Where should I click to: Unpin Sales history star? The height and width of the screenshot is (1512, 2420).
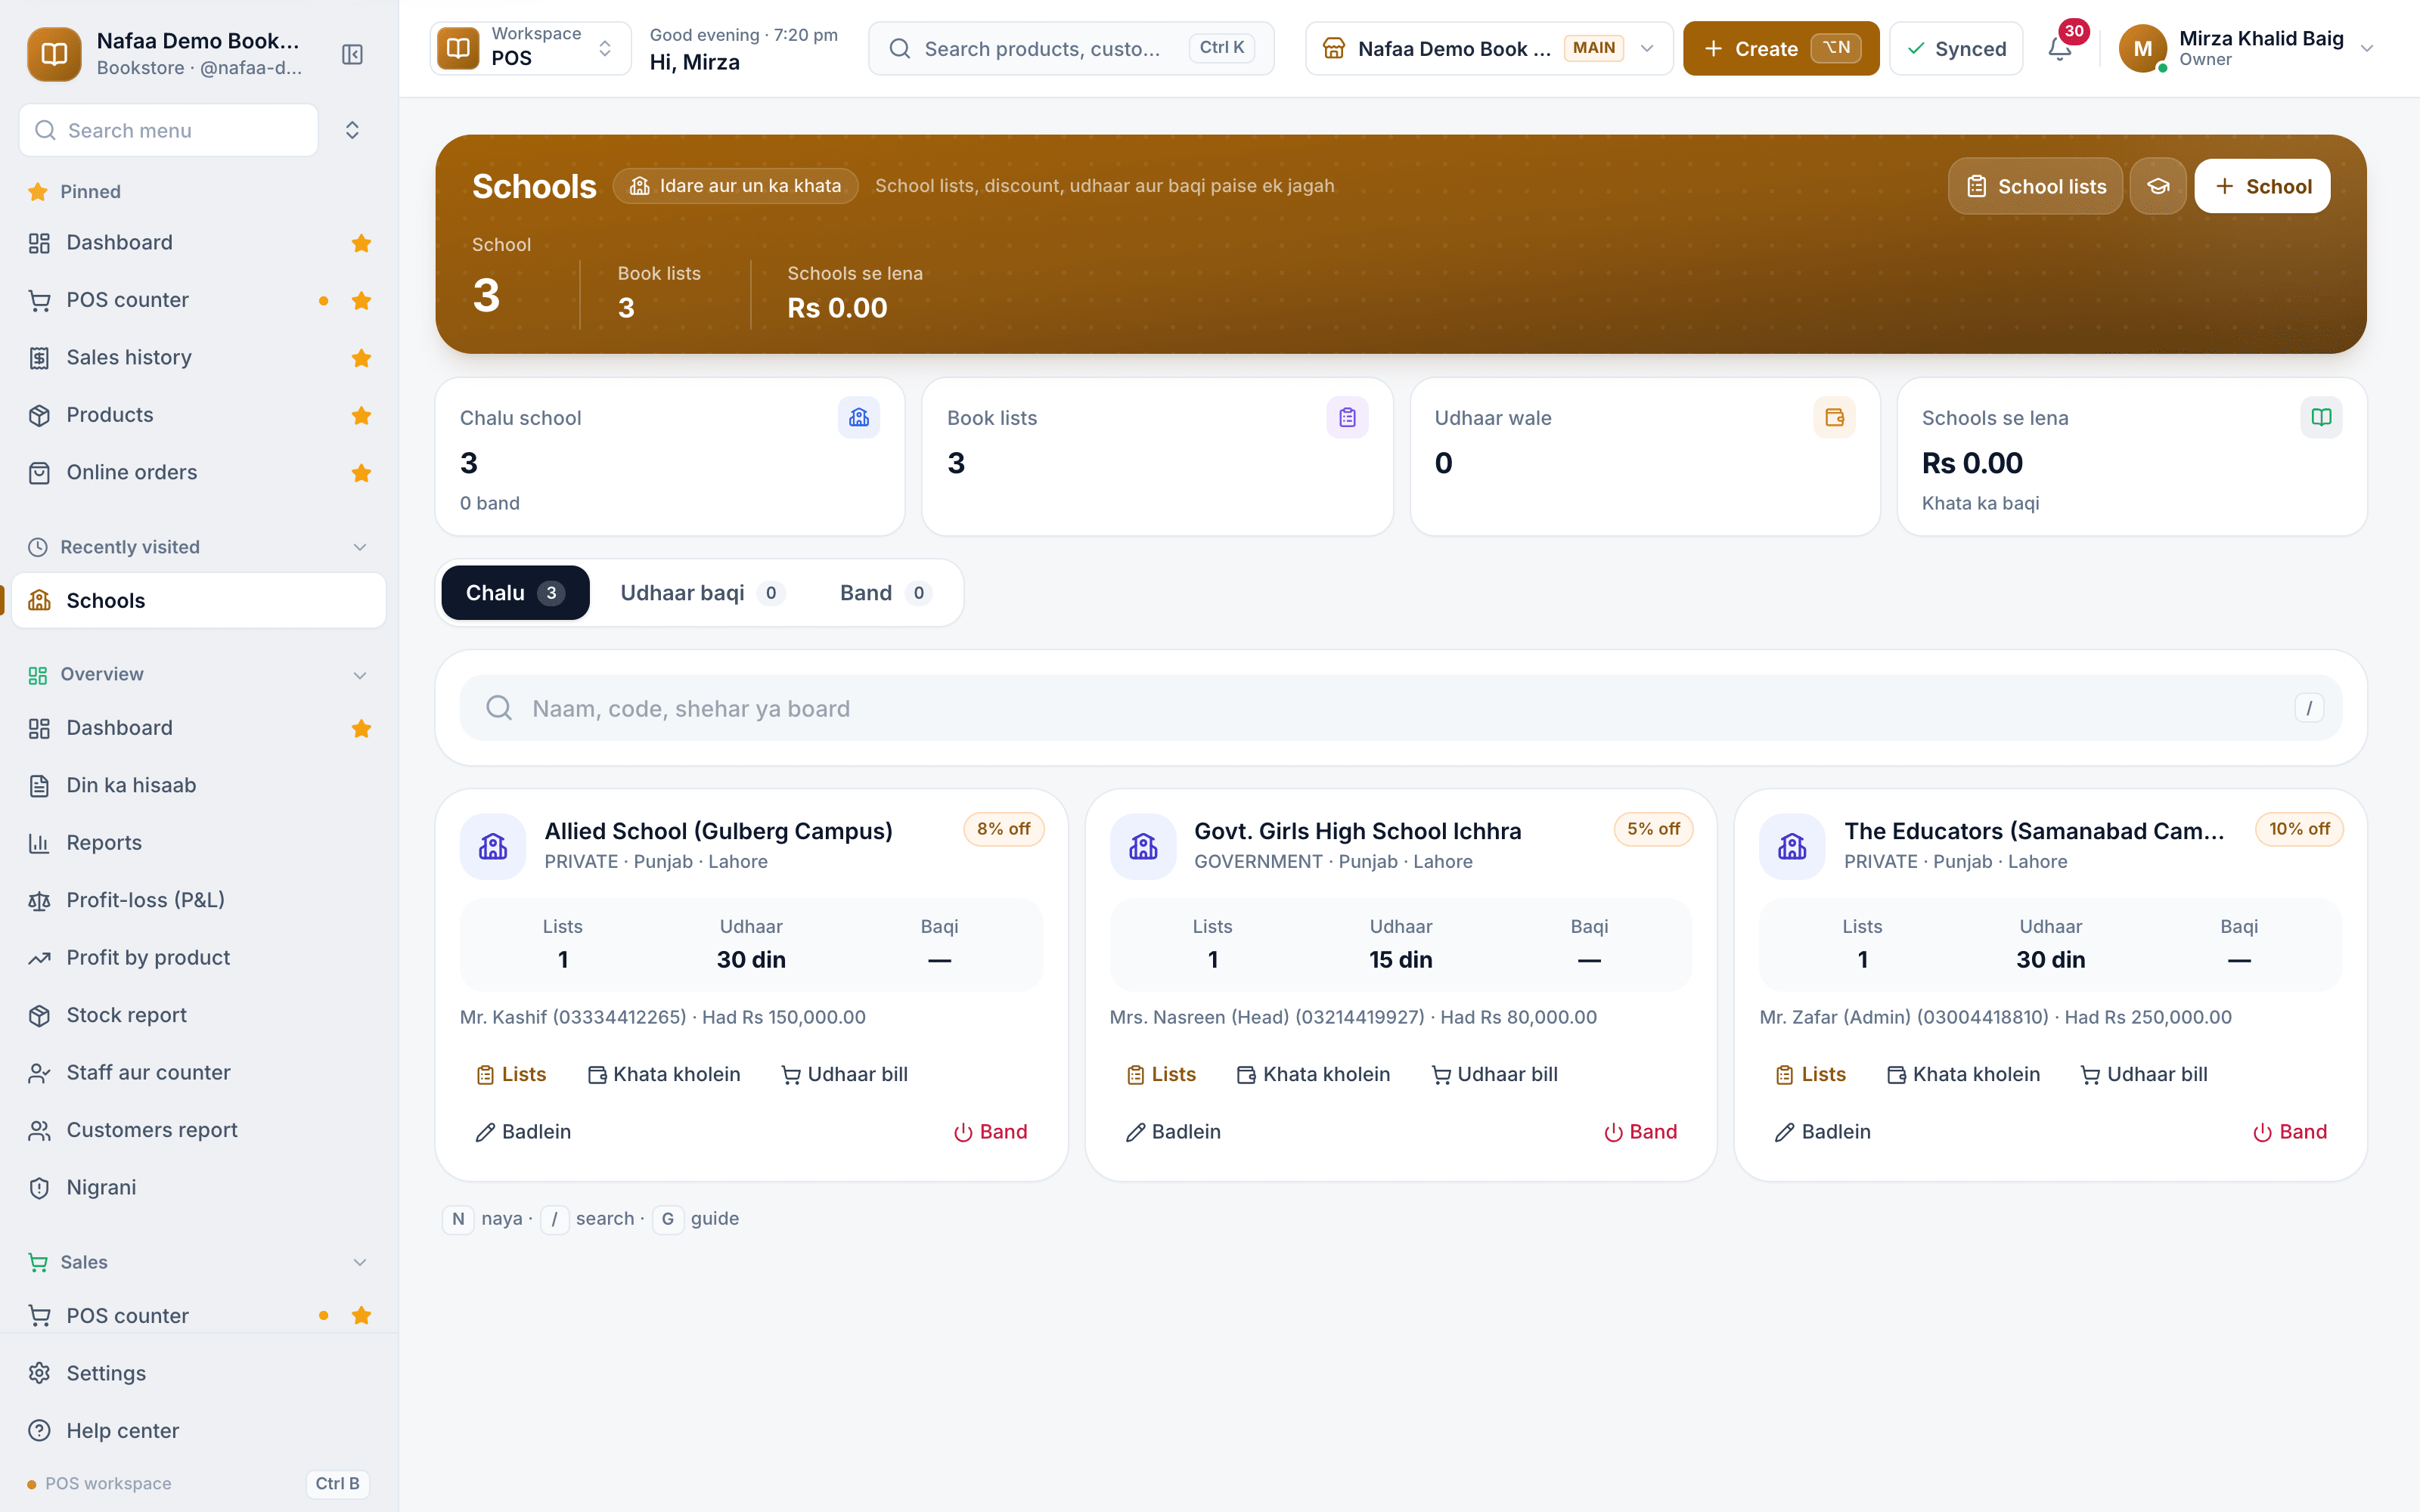[362, 358]
